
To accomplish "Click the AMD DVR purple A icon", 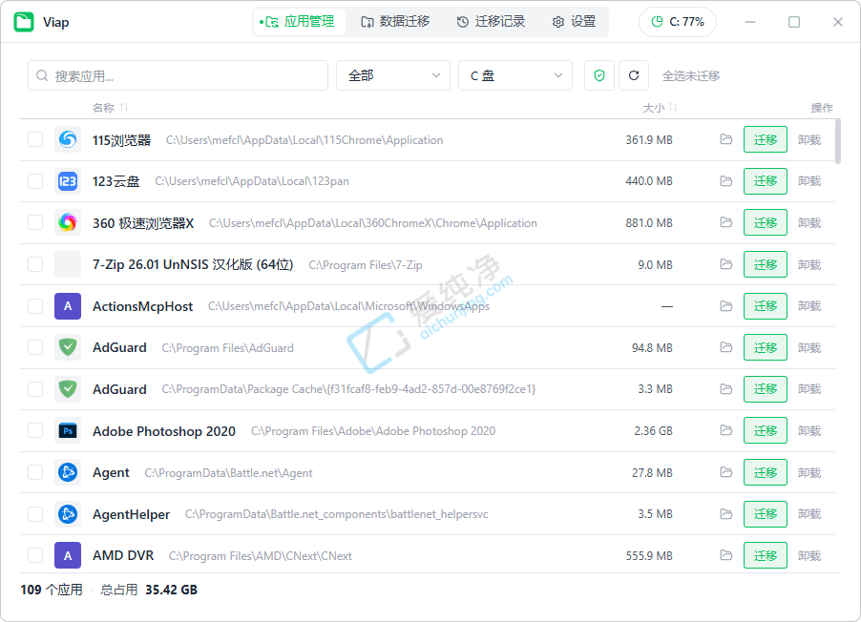I will (68, 555).
